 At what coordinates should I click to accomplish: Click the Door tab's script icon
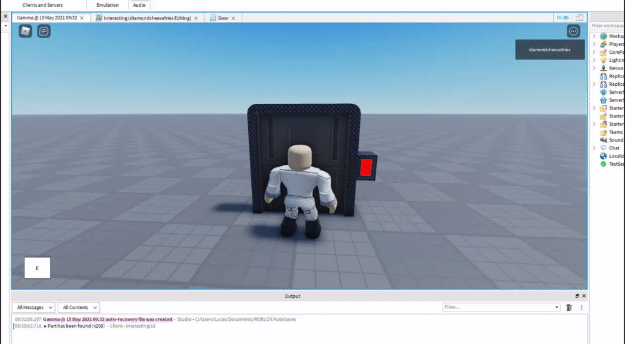[213, 18]
